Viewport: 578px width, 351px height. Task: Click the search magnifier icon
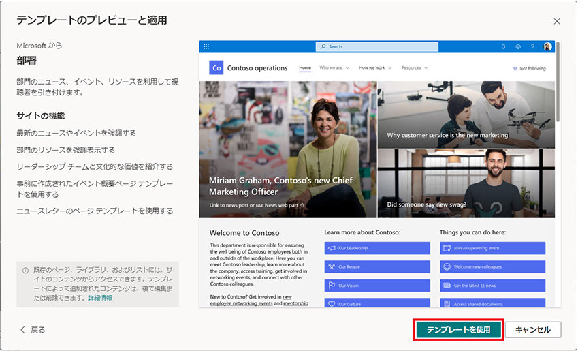[x=323, y=46]
